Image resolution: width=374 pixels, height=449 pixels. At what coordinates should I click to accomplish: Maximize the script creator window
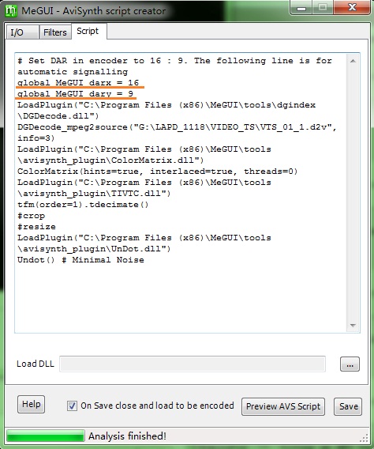(x=323, y=7)
